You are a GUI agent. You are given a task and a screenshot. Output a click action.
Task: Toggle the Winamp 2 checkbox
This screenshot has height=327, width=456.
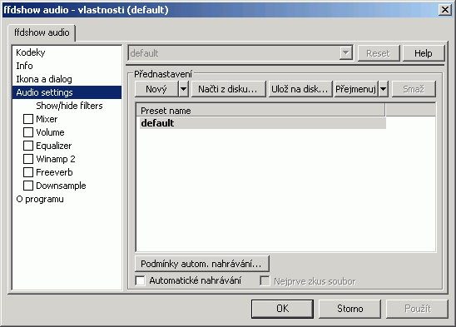coord(28,159)
